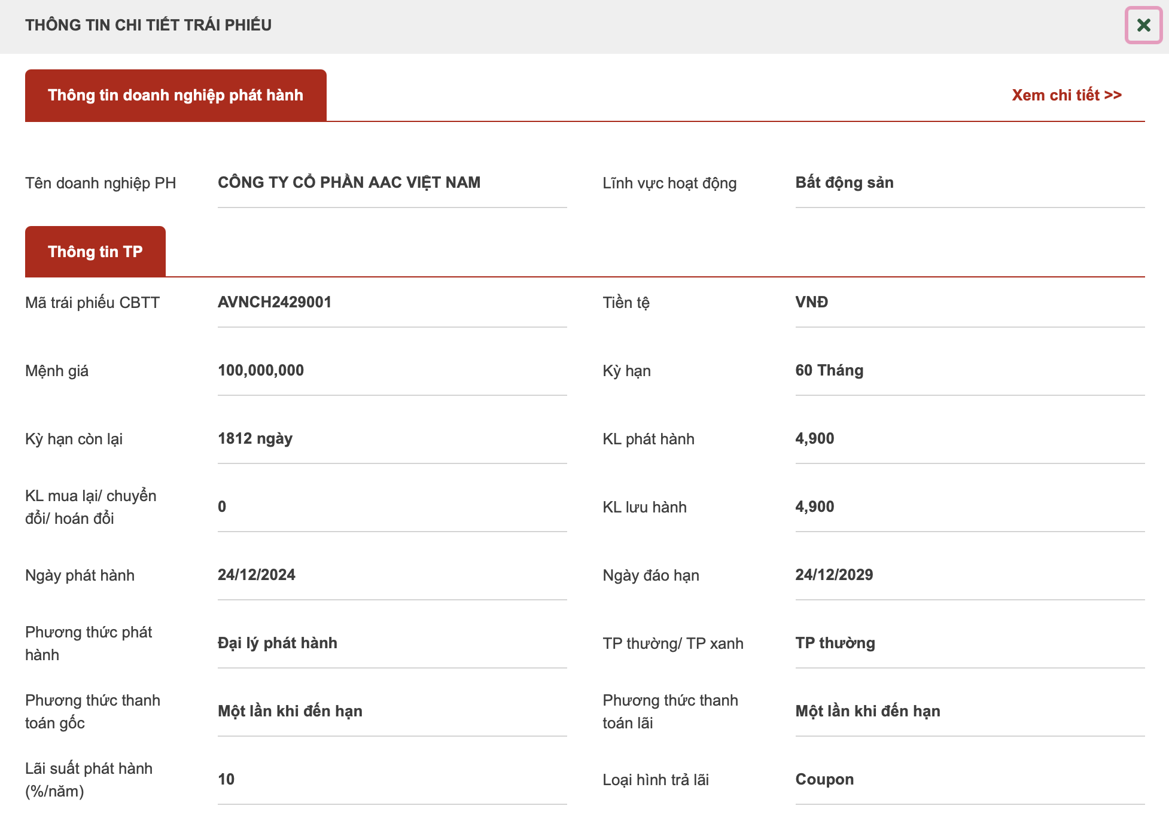Click the label 'KL mua lại/ chuyển đổi/ hoán đổi'
The width and height of the screenshot is (1169, 830).
coord(91,507)
